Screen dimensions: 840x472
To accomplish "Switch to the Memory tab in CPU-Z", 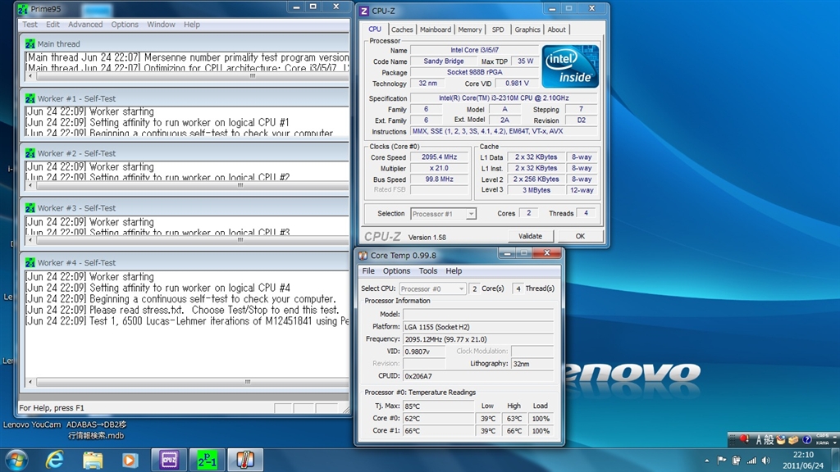I will point(469,29).
